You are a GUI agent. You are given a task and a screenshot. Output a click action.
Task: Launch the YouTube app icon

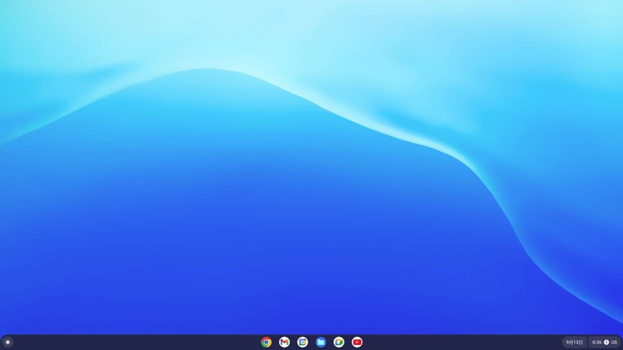[357, 342]
